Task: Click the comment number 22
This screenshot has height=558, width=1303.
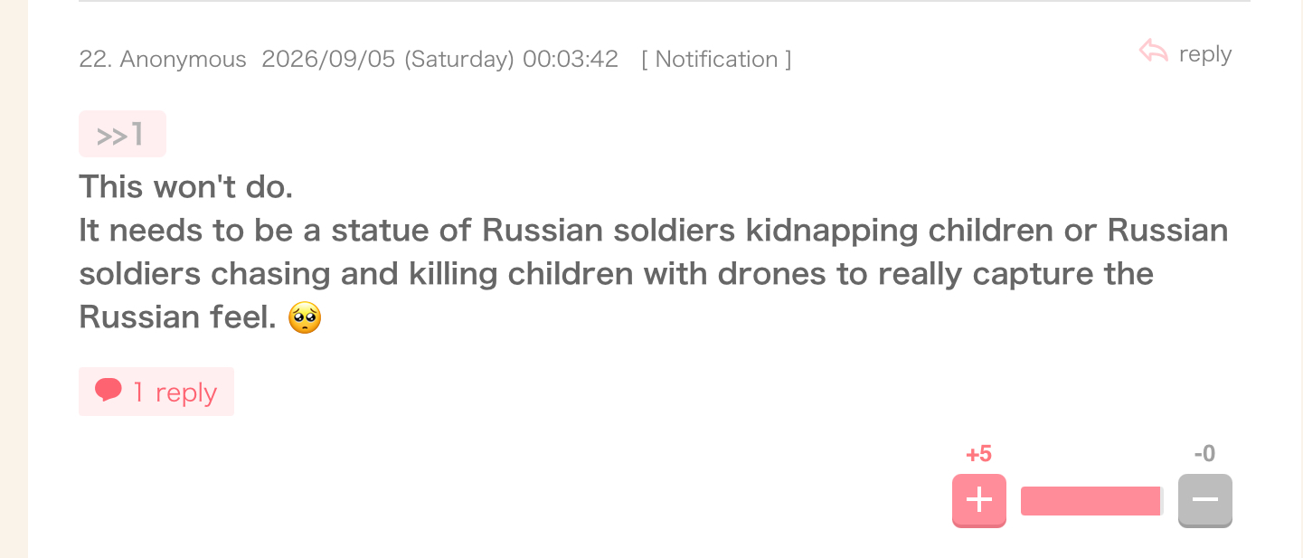Action: coord(94,60)
